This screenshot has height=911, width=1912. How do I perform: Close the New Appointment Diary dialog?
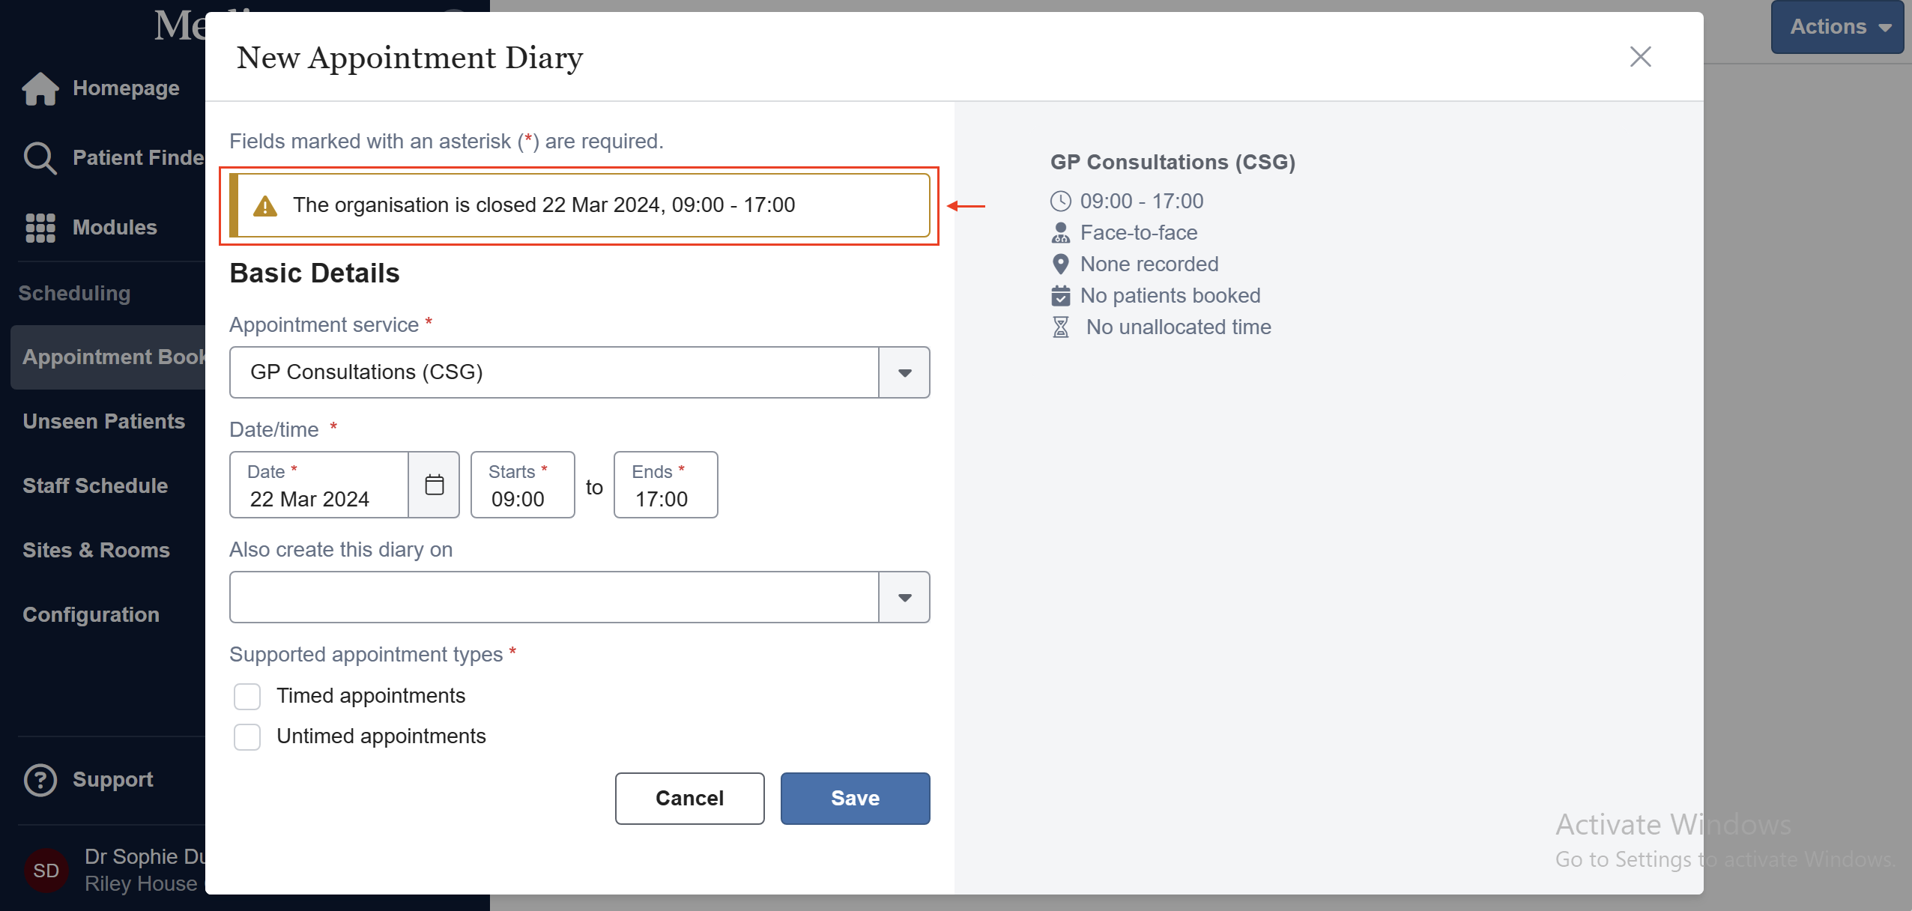(1640, 57)
